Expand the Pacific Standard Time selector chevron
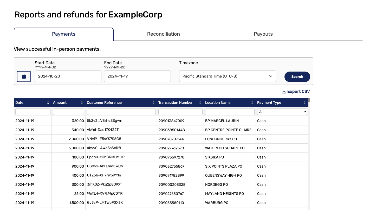 pos(271,76)
